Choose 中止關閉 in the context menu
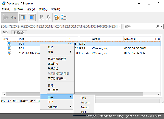The width and height of the screenshot is (164, 119). coord(57,90)
